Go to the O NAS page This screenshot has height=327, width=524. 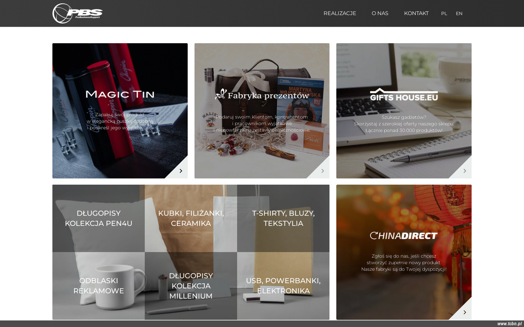[380, 13]
